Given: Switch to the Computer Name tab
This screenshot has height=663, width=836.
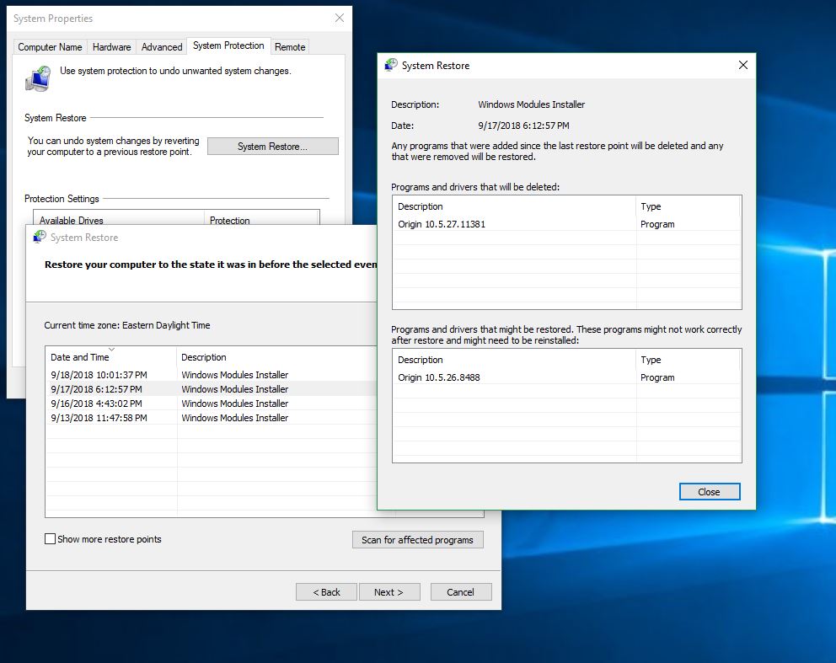Looking at the screenshot, I should pos(51,47).
